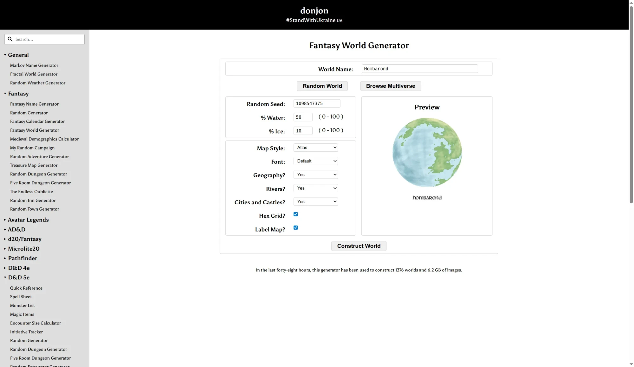Open Random Dungeon Generator under Fantasy
Image resolution: width=634 pixels, height=367 pixels.
point(38,174)
